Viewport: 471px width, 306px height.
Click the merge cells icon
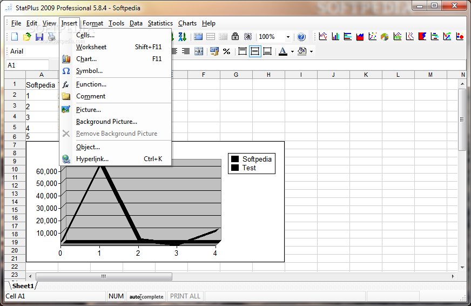tap(199, 51)
